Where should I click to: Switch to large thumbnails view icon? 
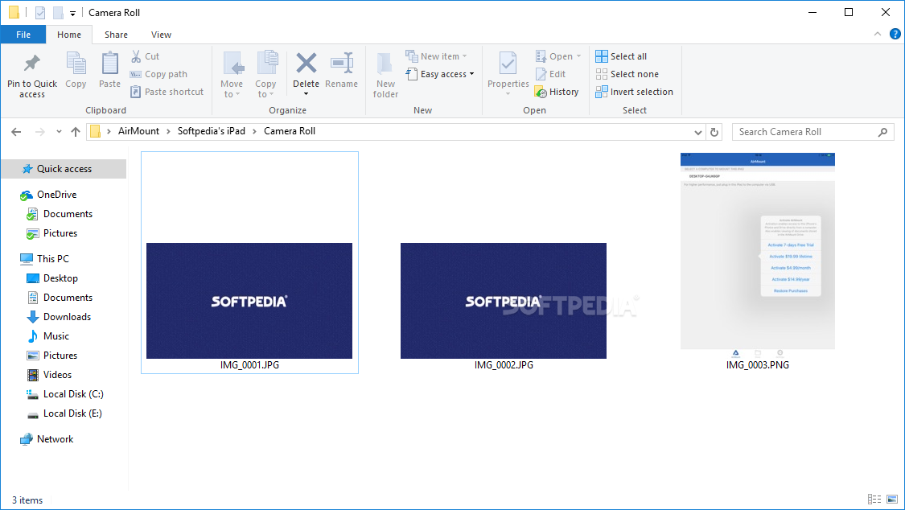pos(891,499)
